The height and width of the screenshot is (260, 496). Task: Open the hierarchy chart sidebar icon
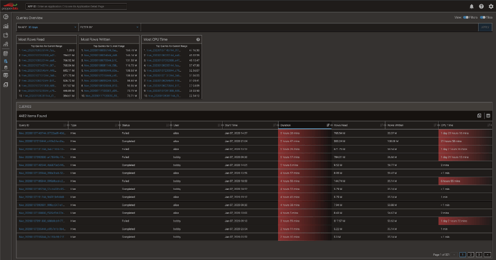coord(6,44)
